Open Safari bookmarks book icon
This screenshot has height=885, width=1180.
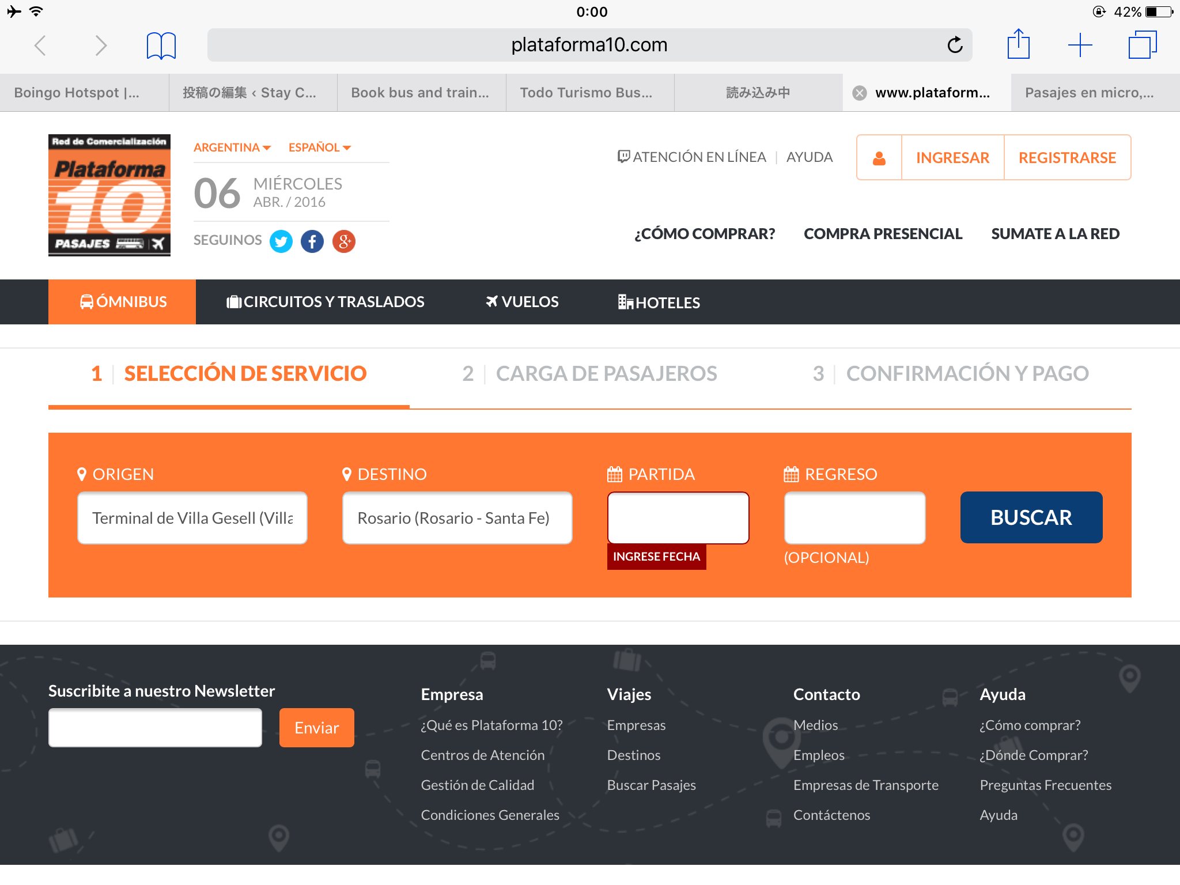(161, 46)
